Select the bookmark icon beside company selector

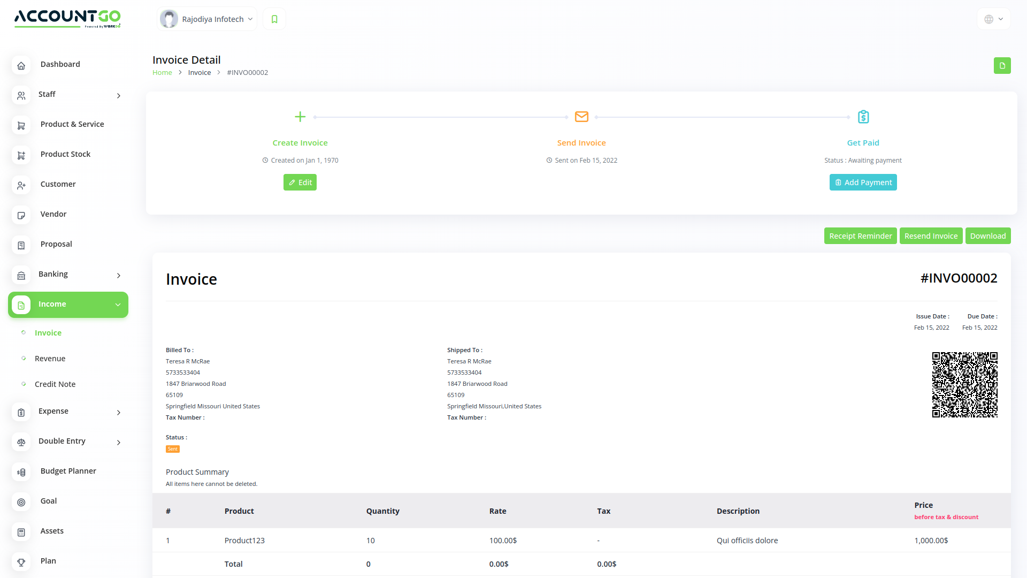click(274, 18)
